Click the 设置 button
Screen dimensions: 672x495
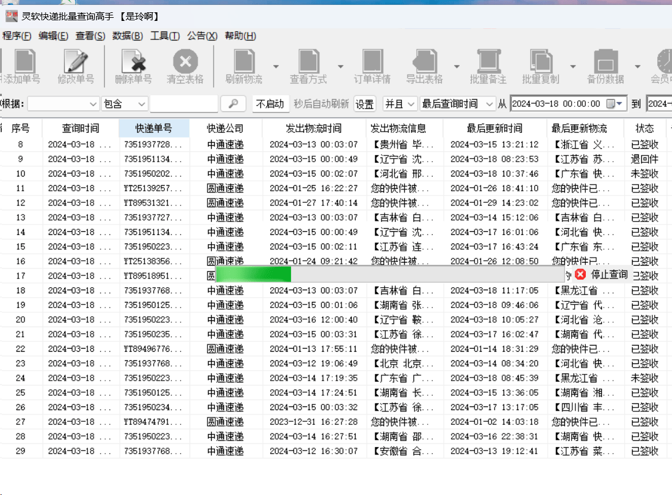(x=365, y=104)
